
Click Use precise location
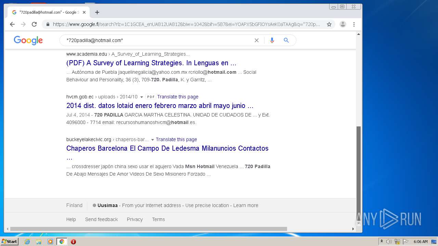coord(207,205)
